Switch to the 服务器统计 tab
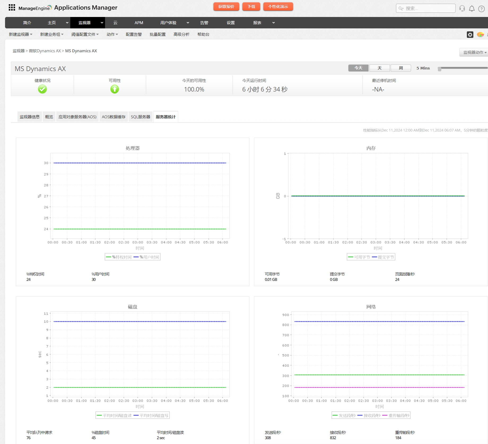Screen dimensions: 488x444 click(x=166, y=117)
